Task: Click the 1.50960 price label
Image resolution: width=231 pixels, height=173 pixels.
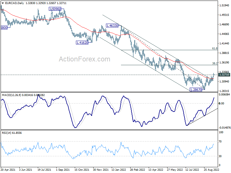Action: pos(55,9)
